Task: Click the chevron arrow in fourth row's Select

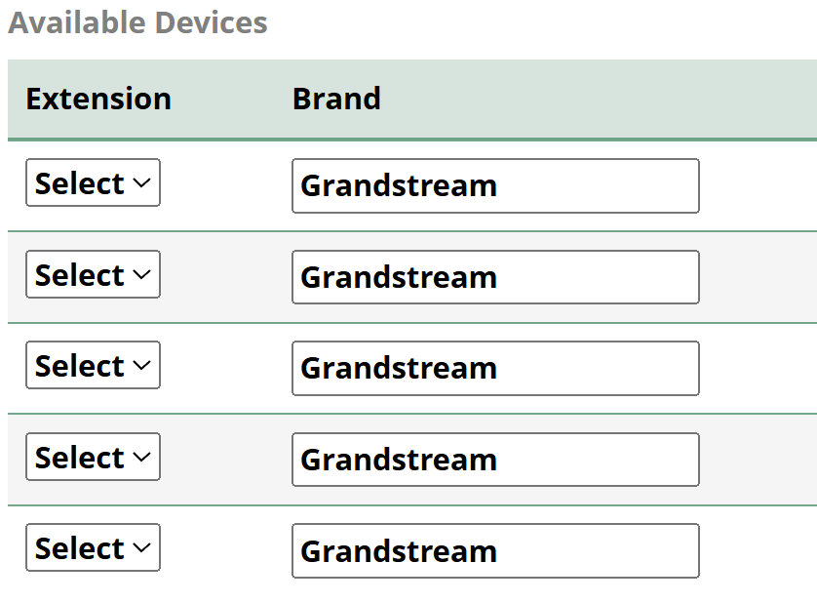Action: pos(141,458)
